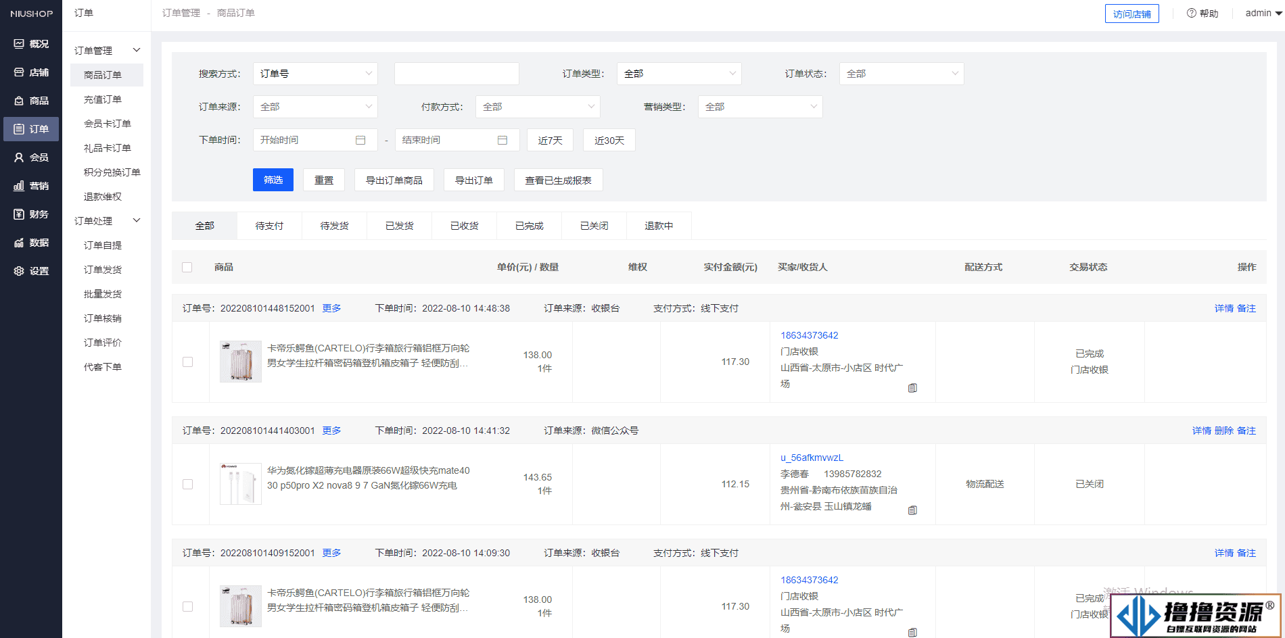Switch to the 已收货 tab
Viewport: 1285px width, 638px height.
coord(464,226)
